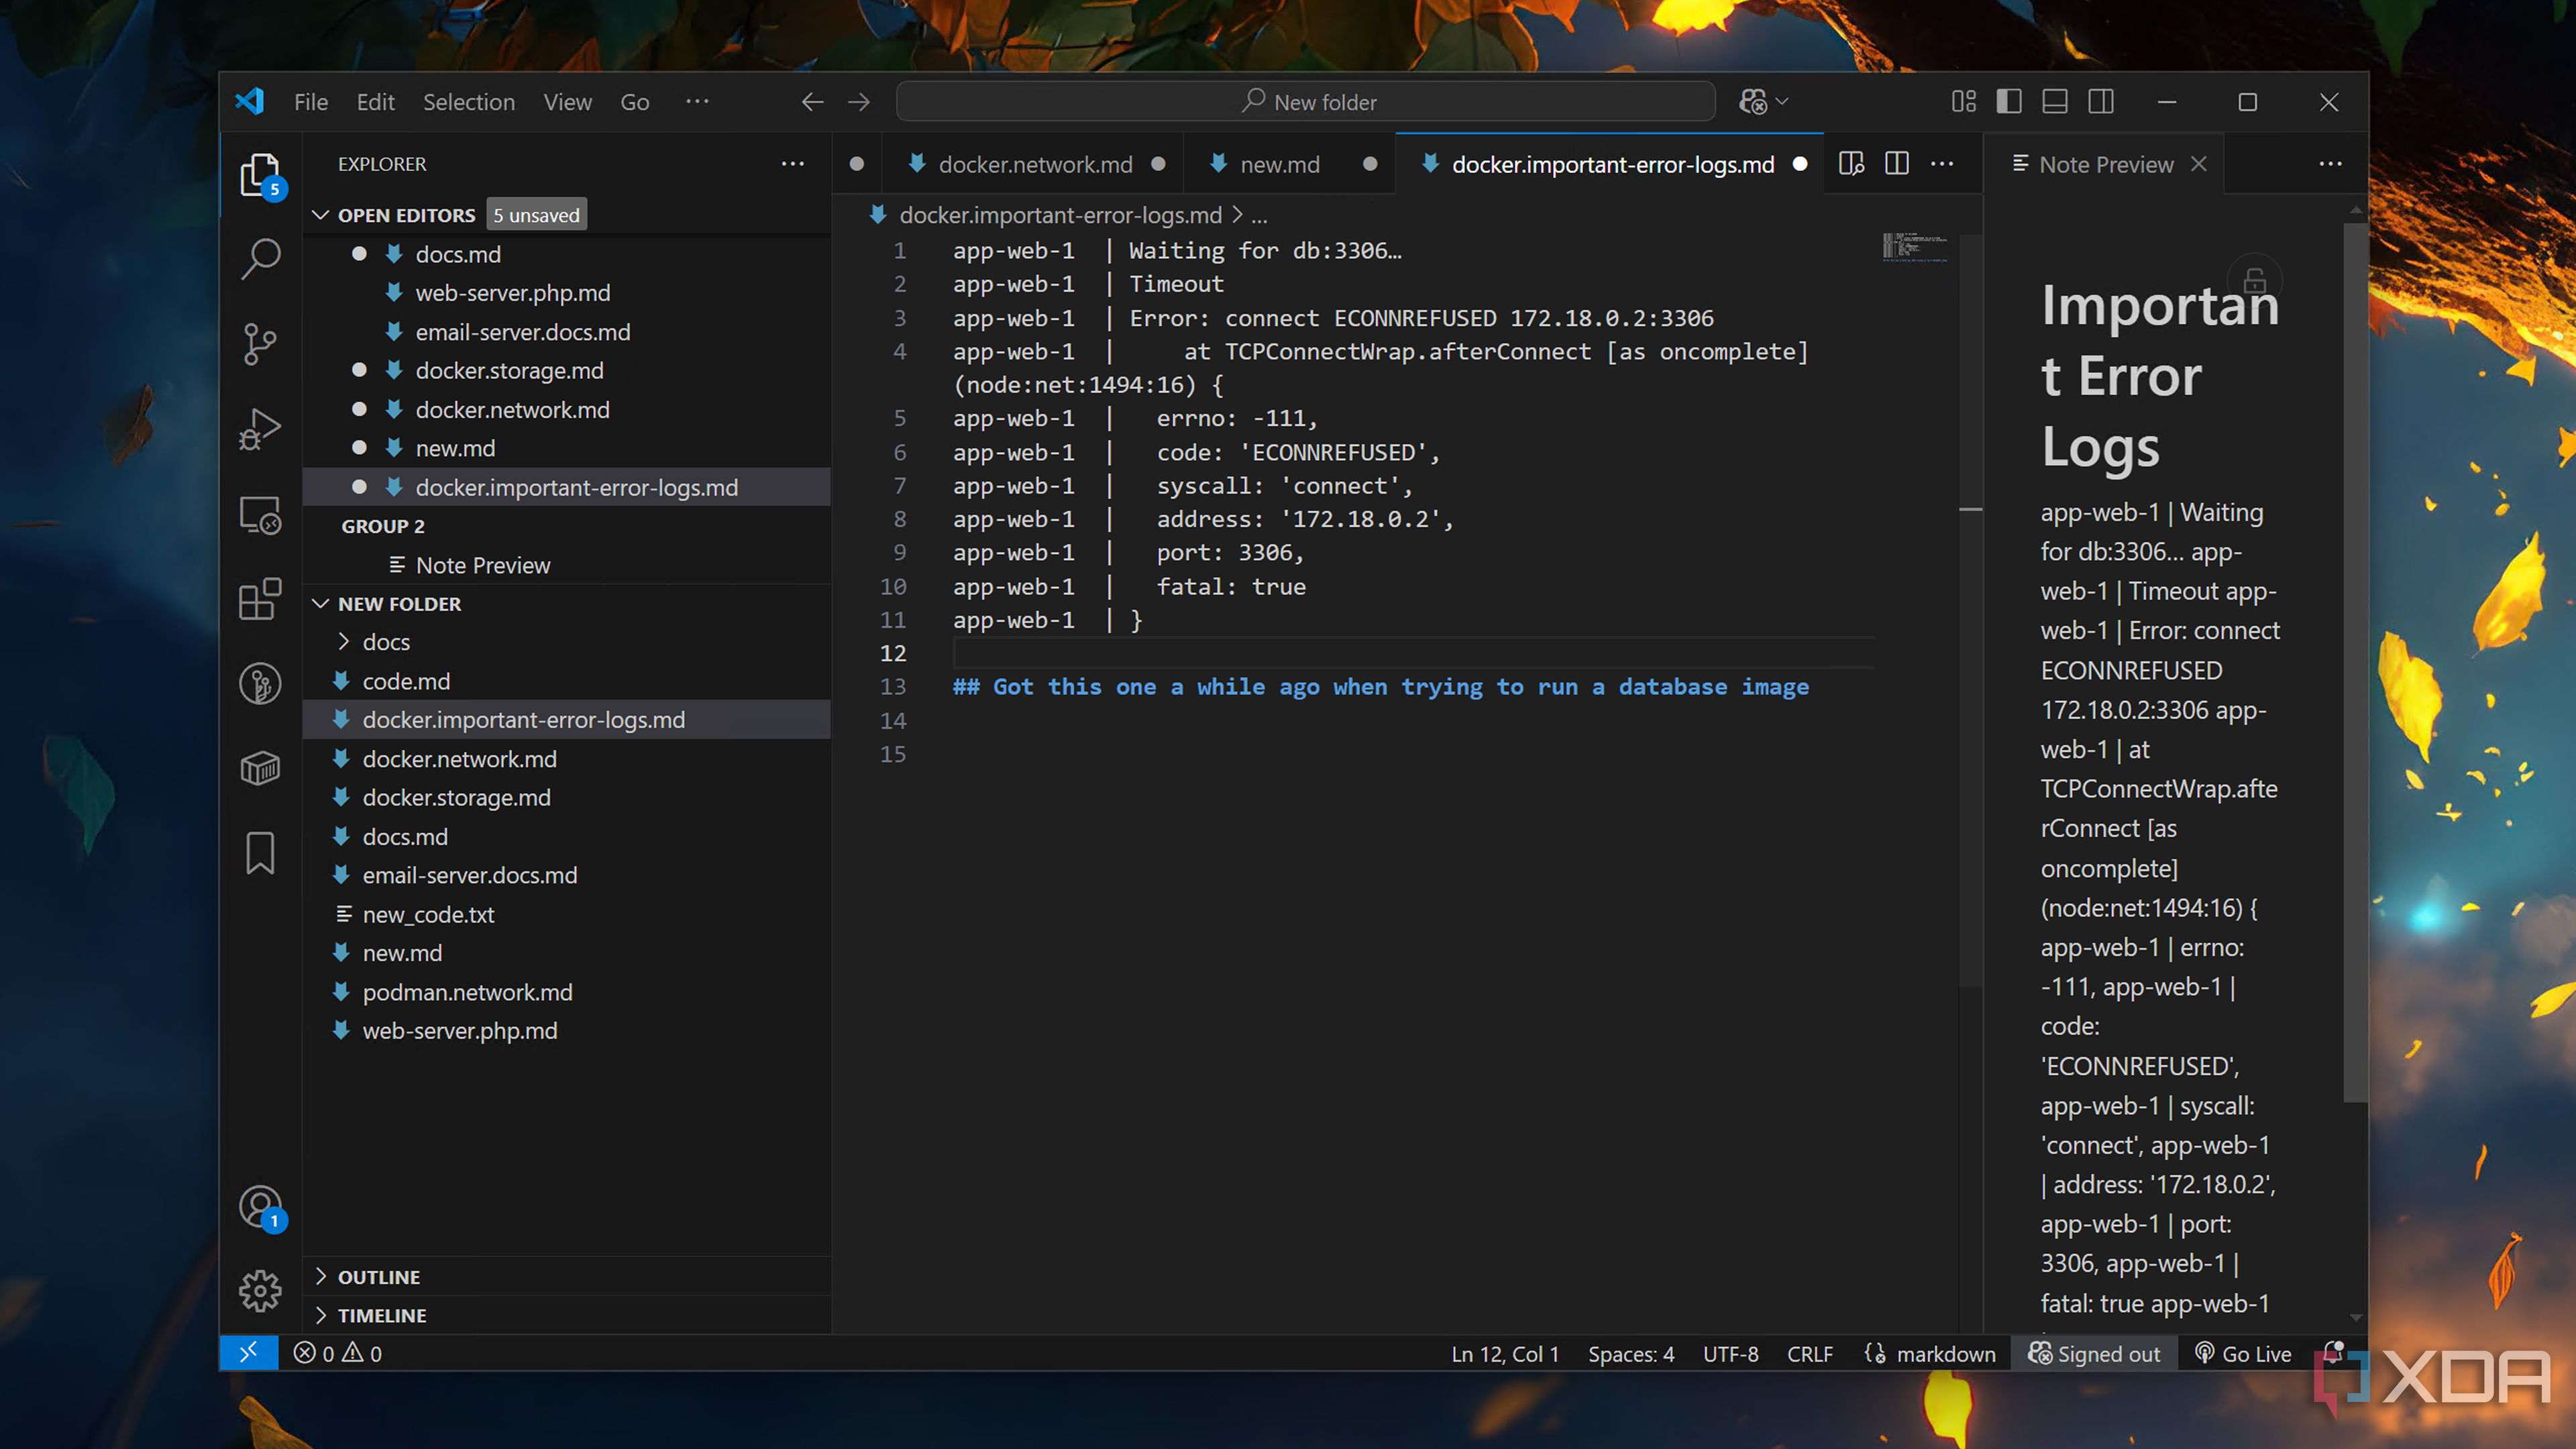Open the Accounts icon with badge
Screen dimensions: 2576x1449
click(x=262, y=1207)
